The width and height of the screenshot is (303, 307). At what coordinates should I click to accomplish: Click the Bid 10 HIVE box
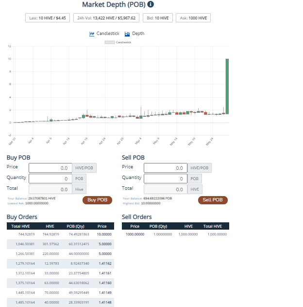(x=158, y=18)
